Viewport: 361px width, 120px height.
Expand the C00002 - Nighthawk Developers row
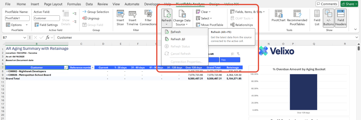tap(7, 71)
